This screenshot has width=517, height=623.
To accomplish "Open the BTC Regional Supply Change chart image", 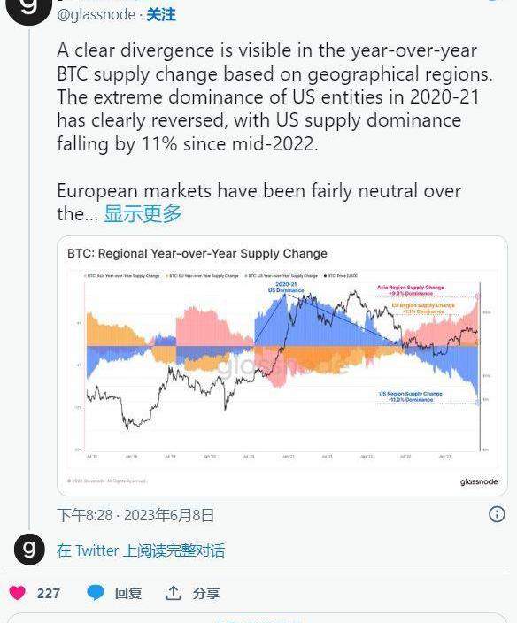I will [x=282, y=365].
